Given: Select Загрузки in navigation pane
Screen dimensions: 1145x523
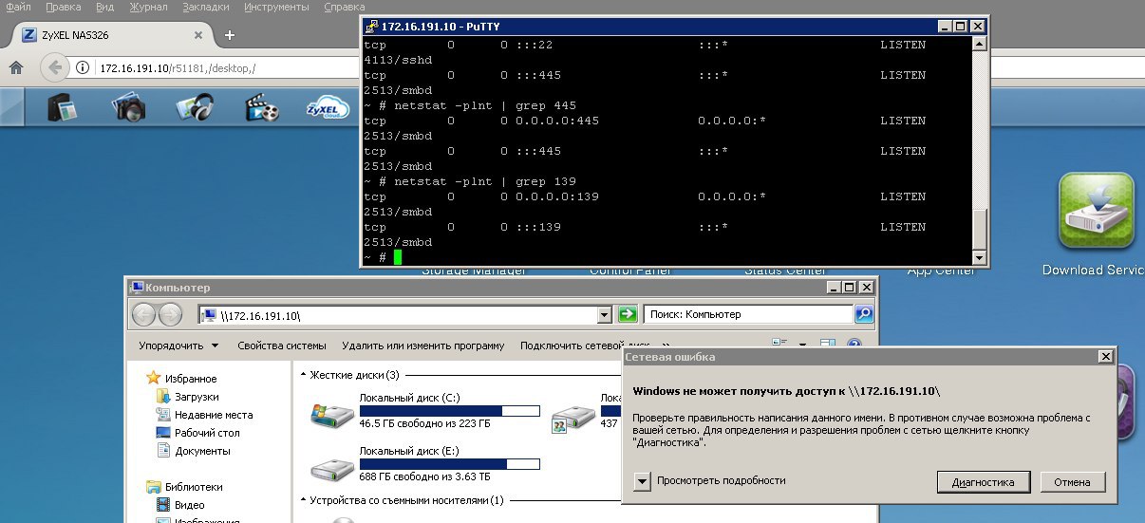Looking at the screenshot, I should [x=188, y=397].
